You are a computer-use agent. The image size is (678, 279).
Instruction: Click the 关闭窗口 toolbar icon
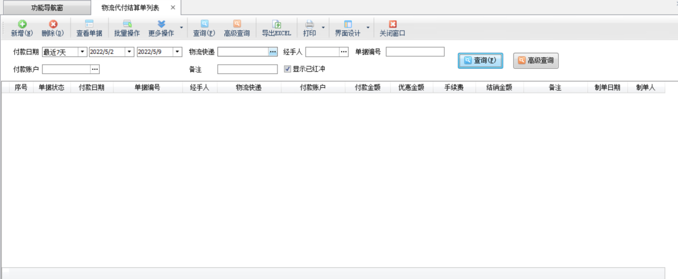point(392,24)
